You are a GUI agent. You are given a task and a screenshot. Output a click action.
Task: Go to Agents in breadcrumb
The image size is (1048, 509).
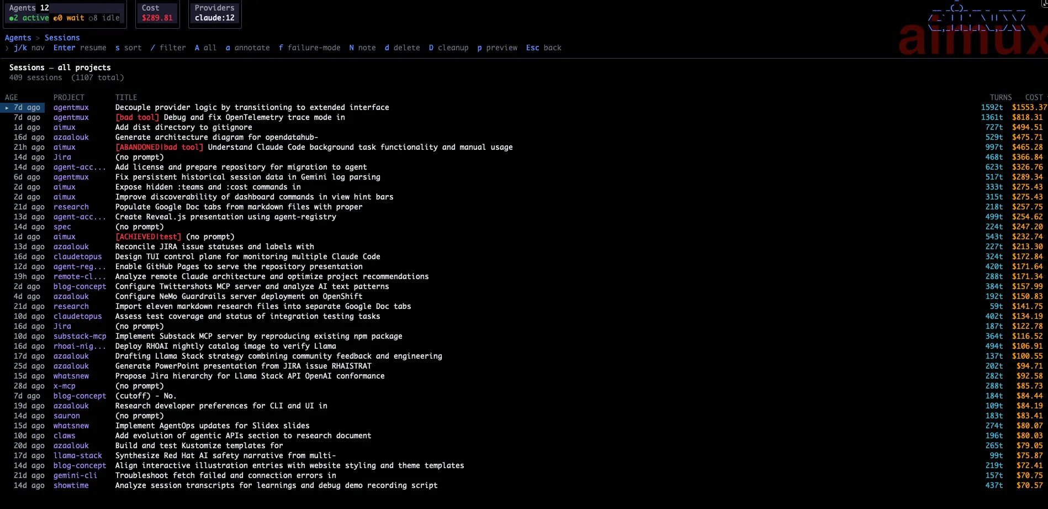[x=18, y=38]
